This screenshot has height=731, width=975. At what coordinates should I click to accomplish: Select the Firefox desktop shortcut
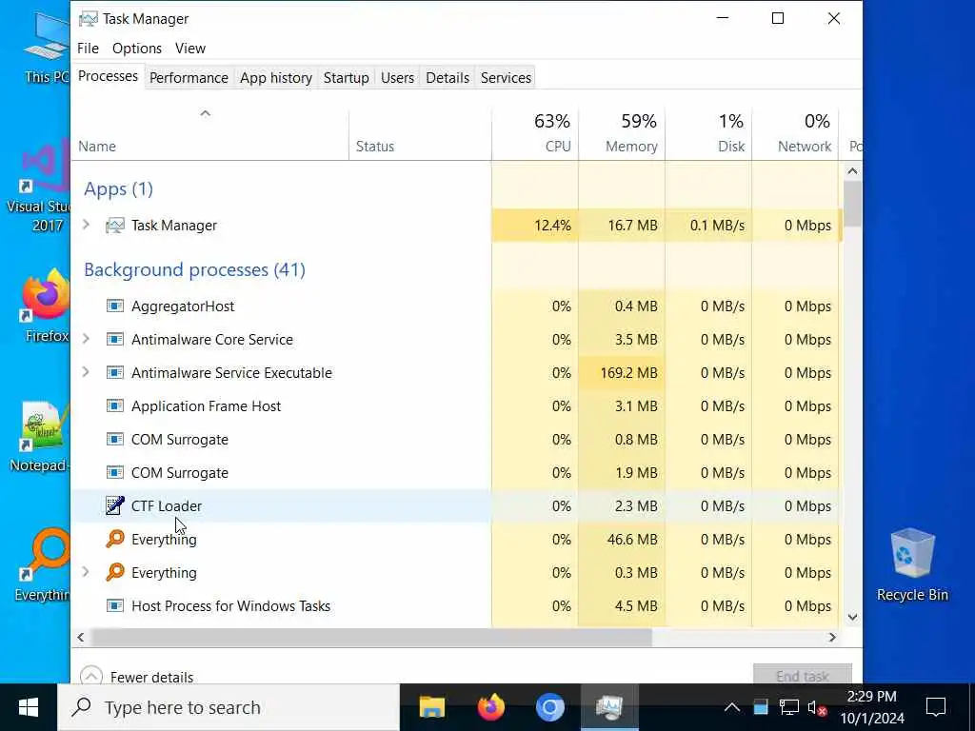[46, 306]
